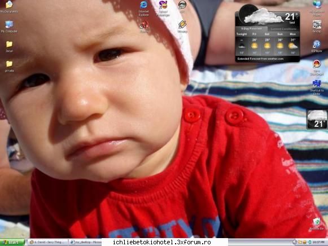
Task: Open the My Documents desktop icon
Action: click(9, 7)
